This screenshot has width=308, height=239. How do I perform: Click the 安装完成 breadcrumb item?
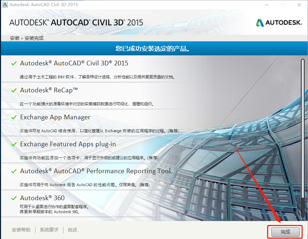34,38
